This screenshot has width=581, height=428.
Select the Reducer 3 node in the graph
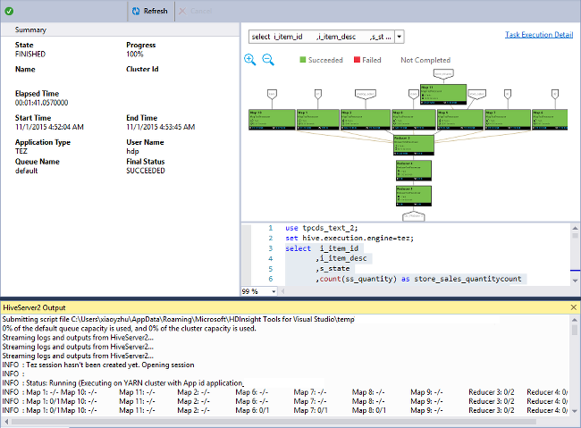coord(414,143)
